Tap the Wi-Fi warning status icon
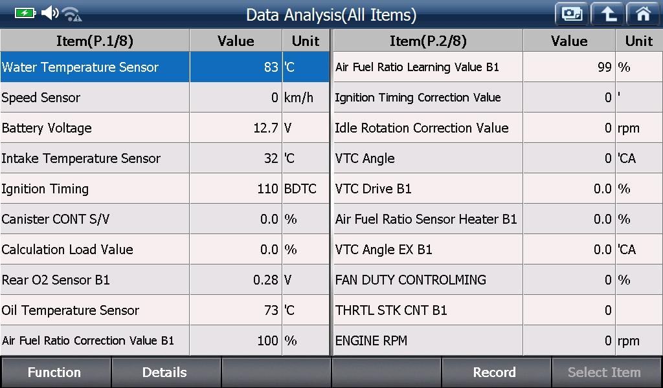Screen dimensions: 663x388 (72, 14)
